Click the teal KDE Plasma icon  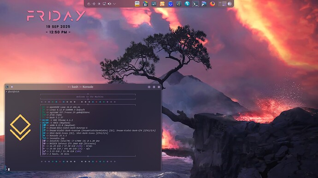click(x=187, y=4)
